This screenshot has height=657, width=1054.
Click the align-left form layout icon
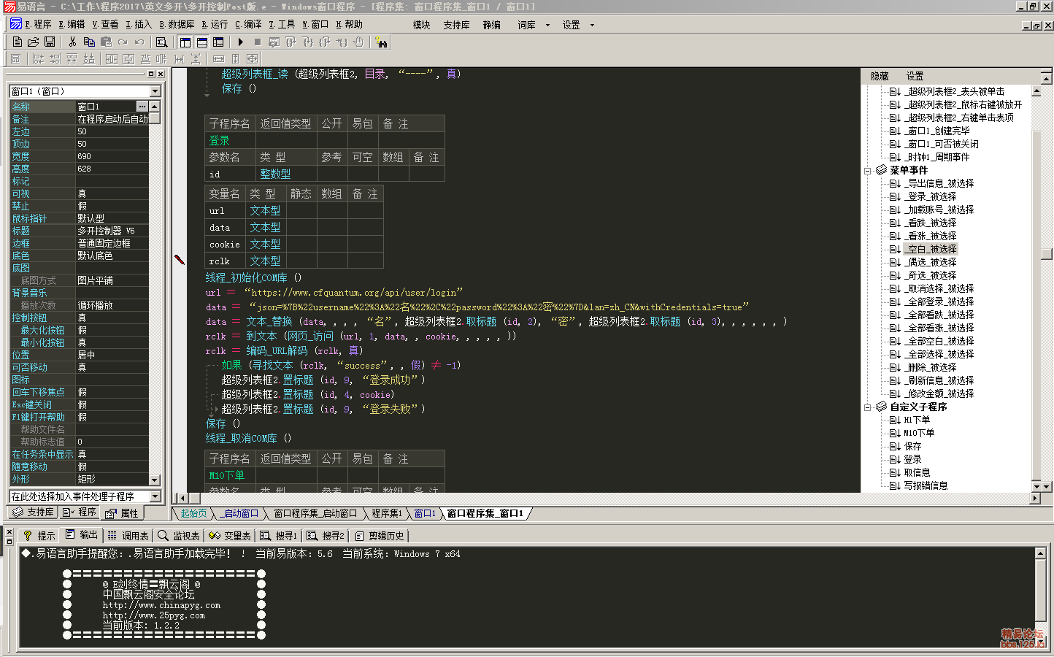pyautogui.click(x=39, y=58)
